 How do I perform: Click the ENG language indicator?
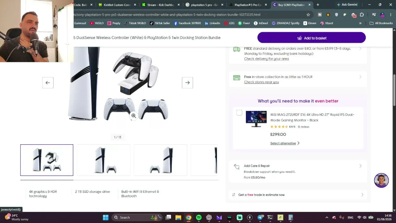pyautogui.click(x=350, y=217)
